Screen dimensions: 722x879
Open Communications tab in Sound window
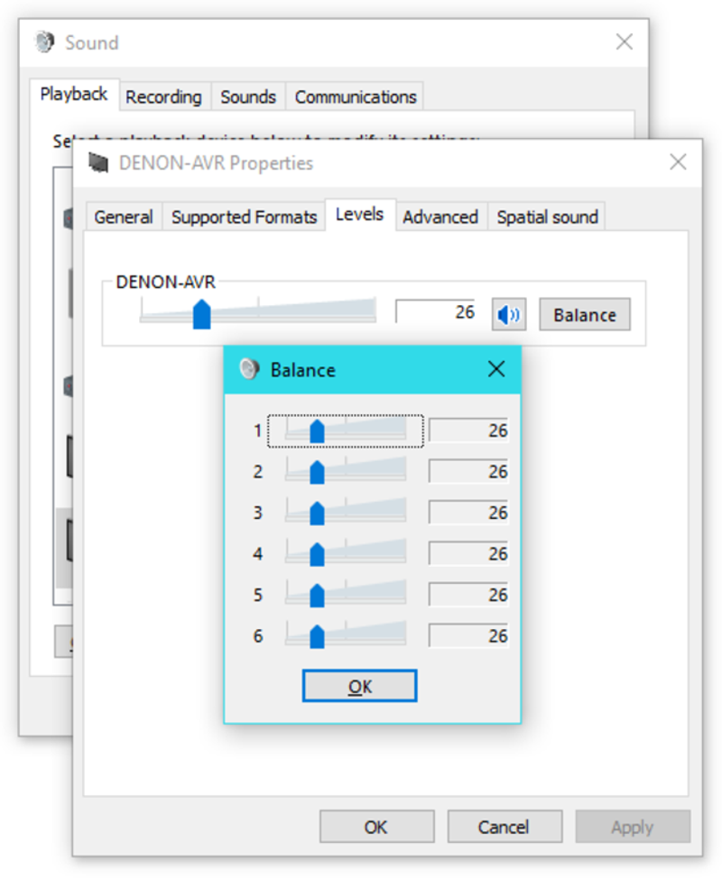(356, 97)
